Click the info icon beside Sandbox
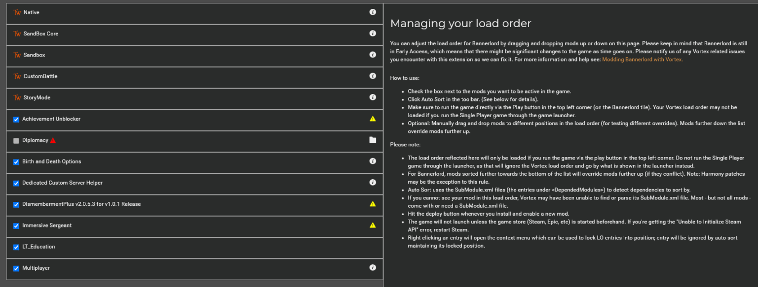758x287 pixels. [373, 55]
